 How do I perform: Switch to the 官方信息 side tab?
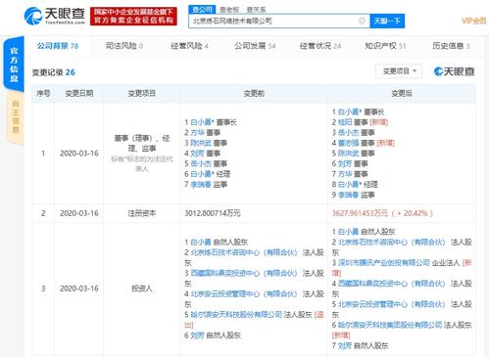[x=14, y=65]
